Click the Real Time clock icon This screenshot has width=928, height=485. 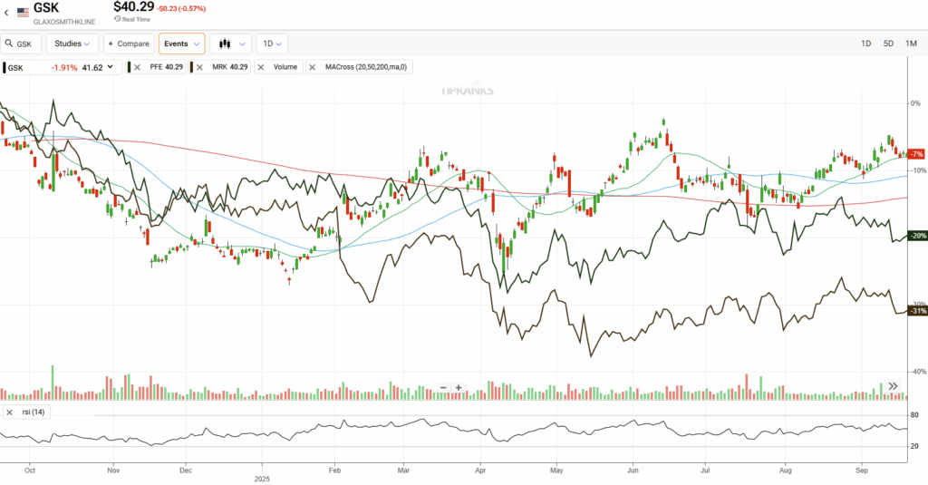click(x=117, y=19)
